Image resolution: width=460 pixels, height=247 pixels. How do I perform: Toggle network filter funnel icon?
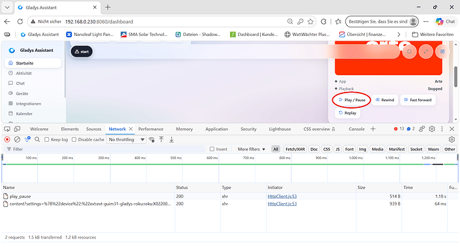pyautogui.click(x=27, y=139)
